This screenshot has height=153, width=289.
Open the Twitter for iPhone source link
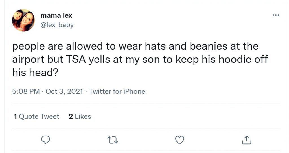117,91
